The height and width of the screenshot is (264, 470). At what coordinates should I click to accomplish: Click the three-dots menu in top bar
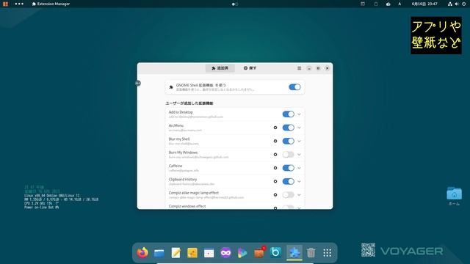click(x=19, y=4)
